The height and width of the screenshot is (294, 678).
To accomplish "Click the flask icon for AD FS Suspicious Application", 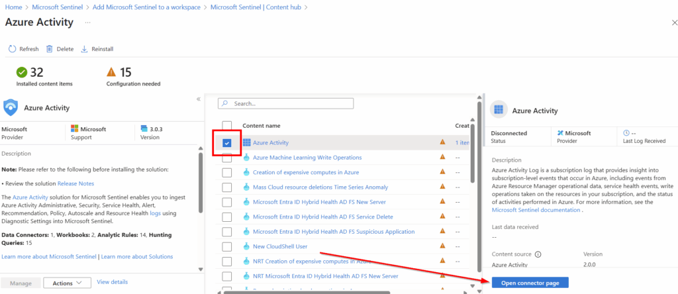I will pos(247,232).
